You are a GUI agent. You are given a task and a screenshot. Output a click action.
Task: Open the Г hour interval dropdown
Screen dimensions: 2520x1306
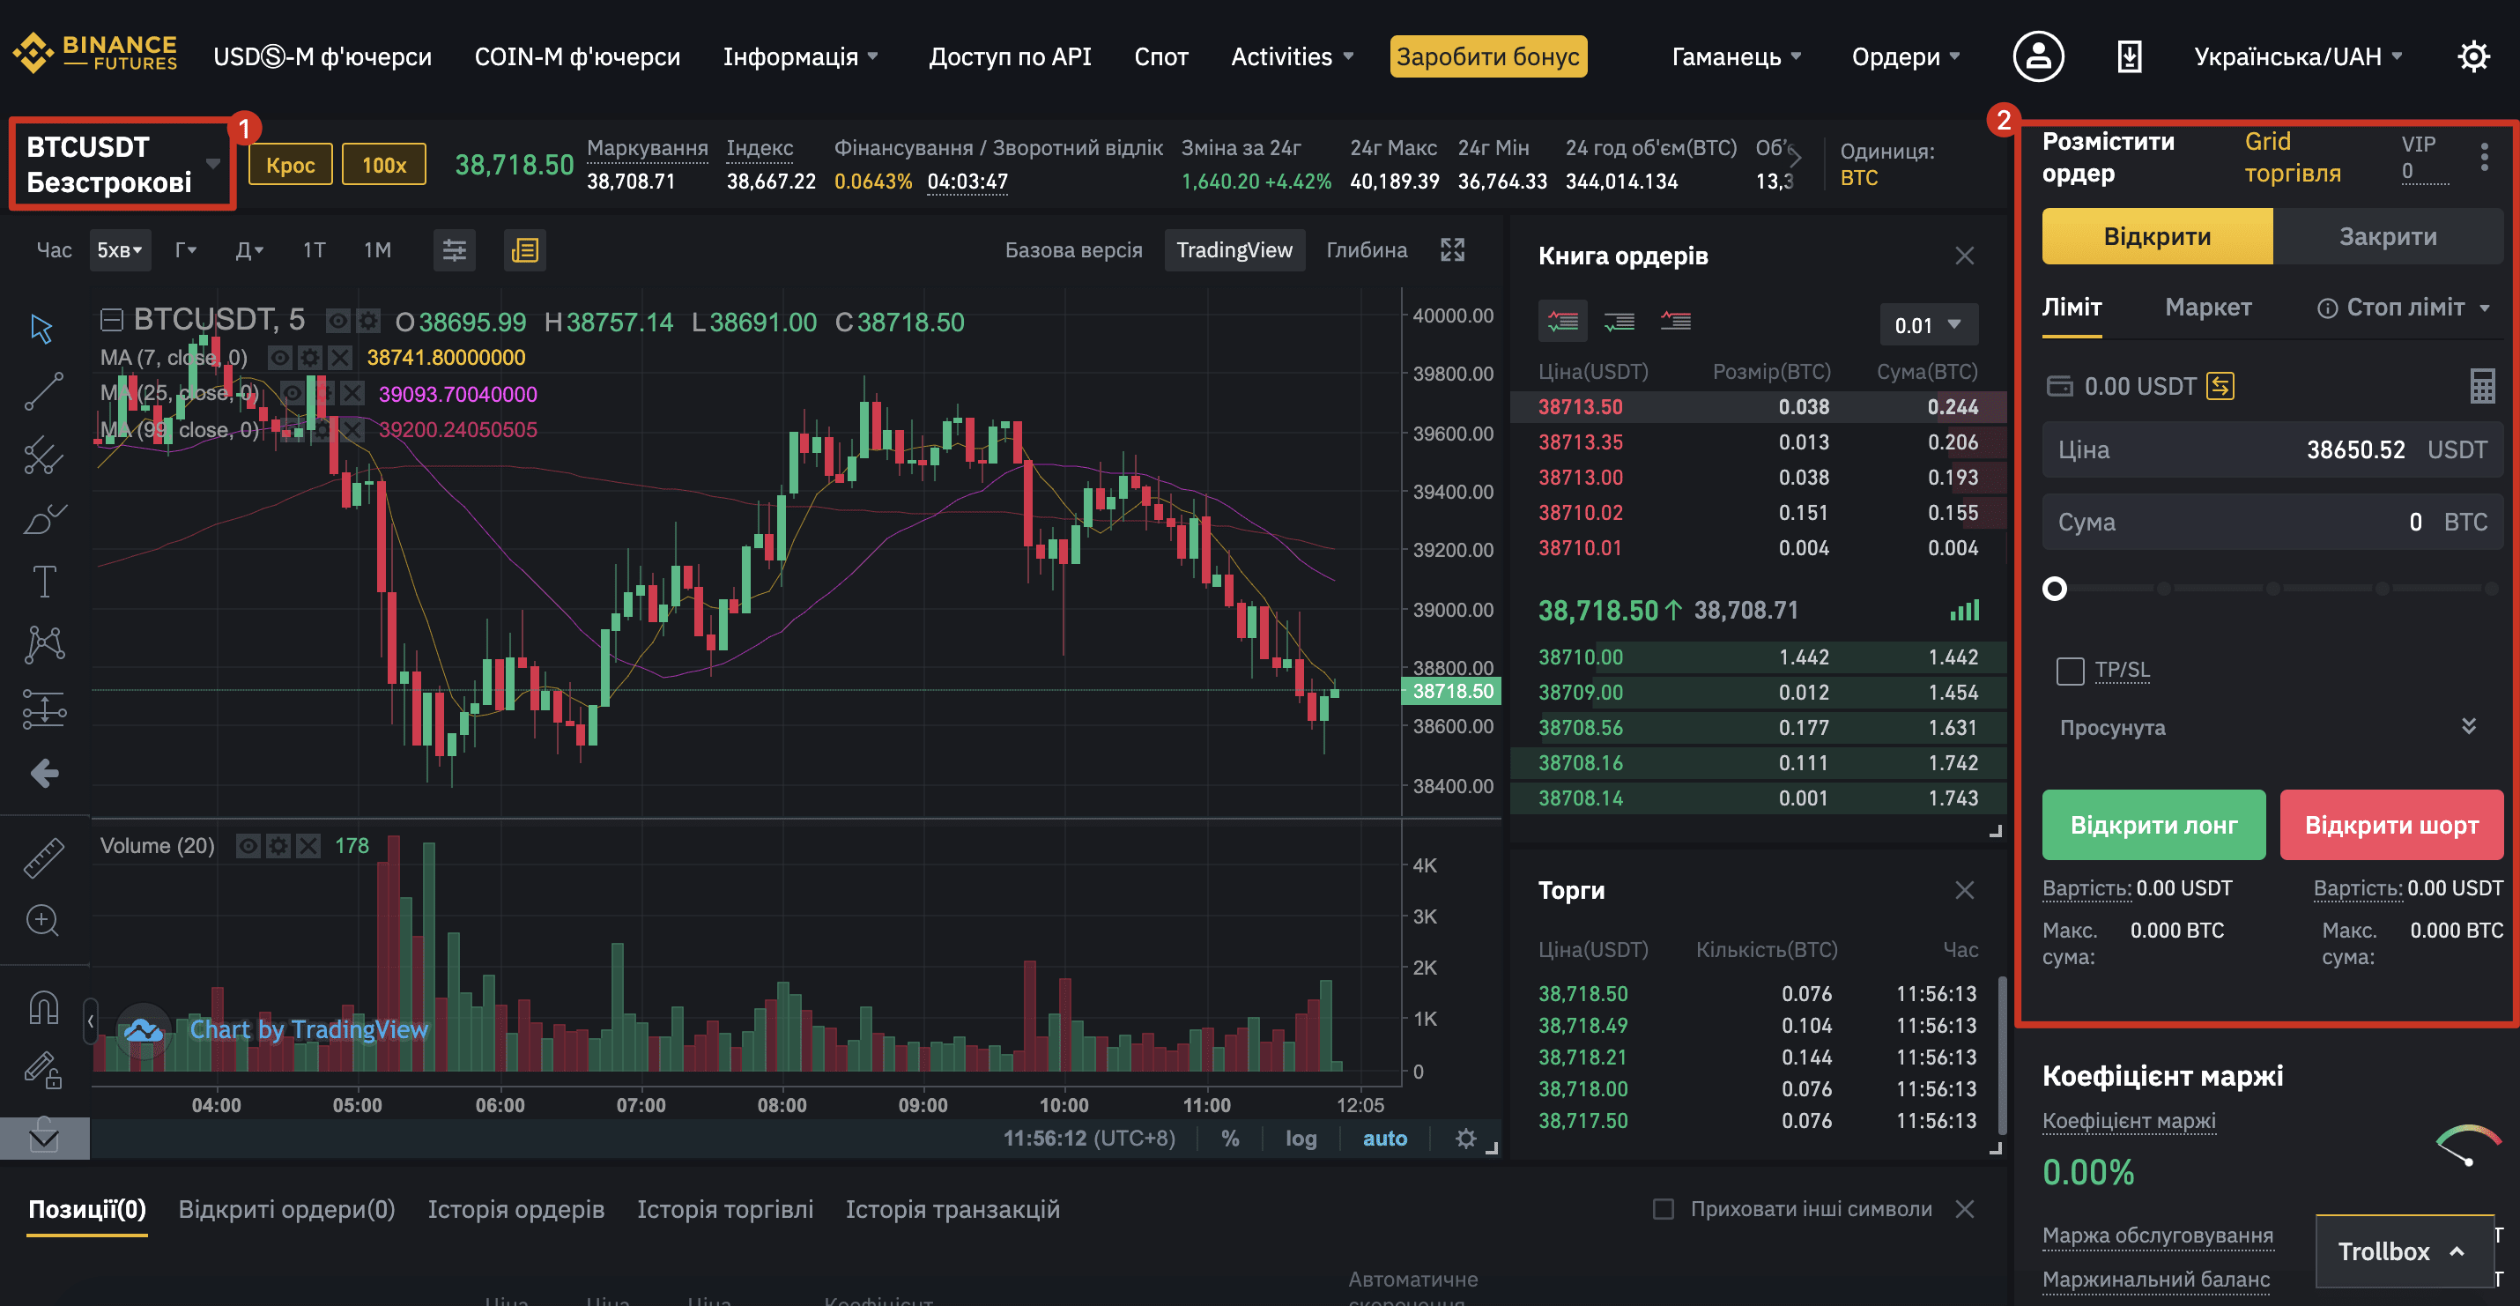click(x=186, y=250)
